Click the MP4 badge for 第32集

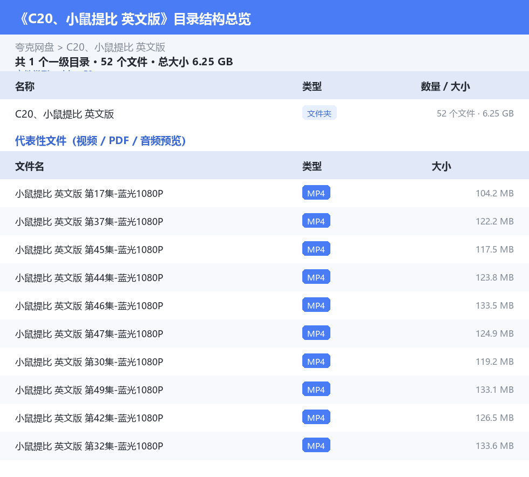pyautogui.click(x=316, y=445)
